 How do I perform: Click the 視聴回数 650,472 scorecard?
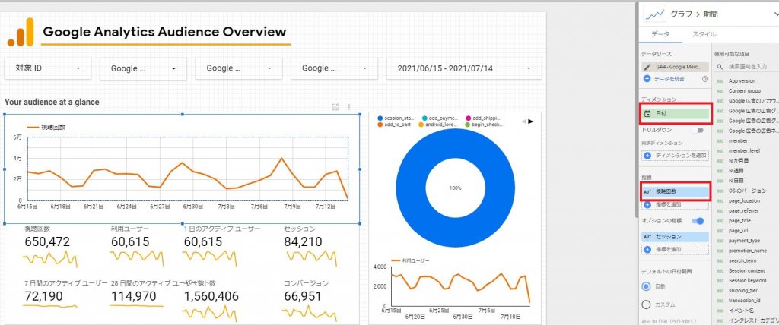(x=51, y=245)
